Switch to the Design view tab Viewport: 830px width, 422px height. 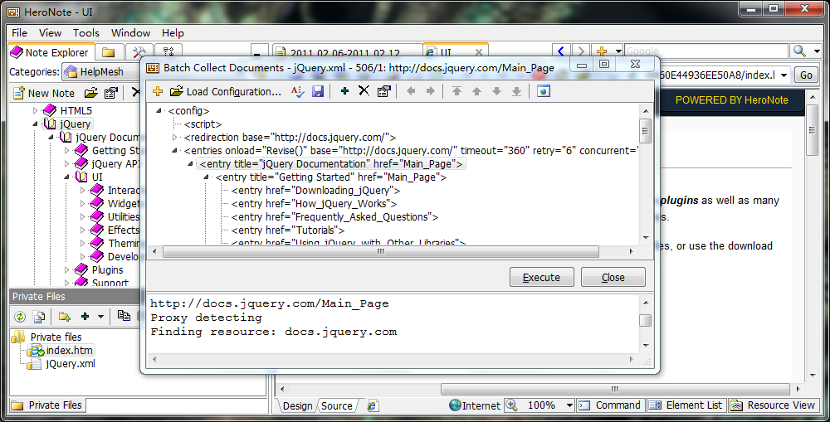[x=297, y=405]
